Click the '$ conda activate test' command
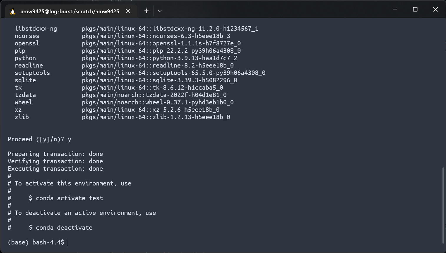The image size is (446, 253). click(x=66, y=198)
